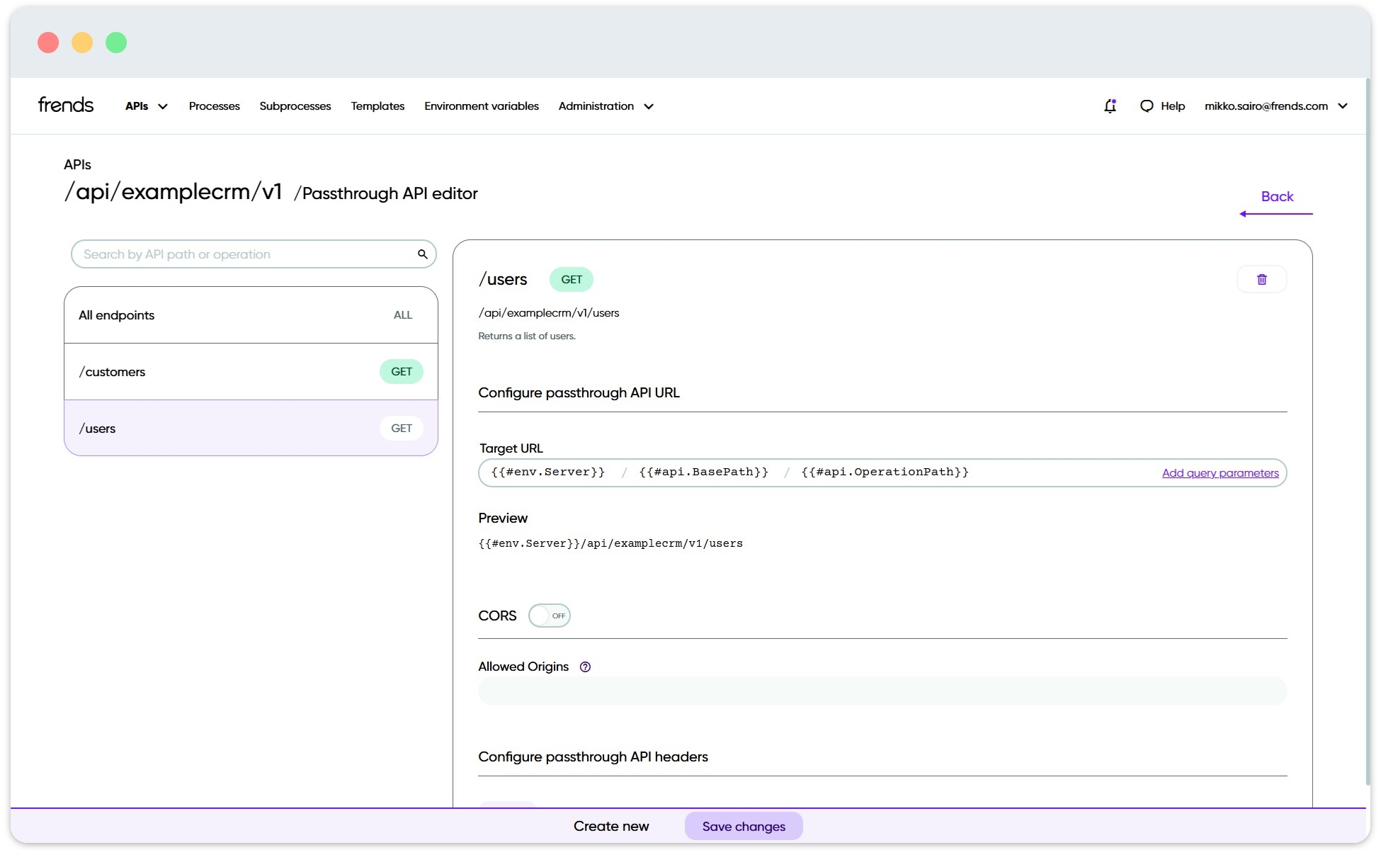Click the frends logo

[x=66, y=106]
